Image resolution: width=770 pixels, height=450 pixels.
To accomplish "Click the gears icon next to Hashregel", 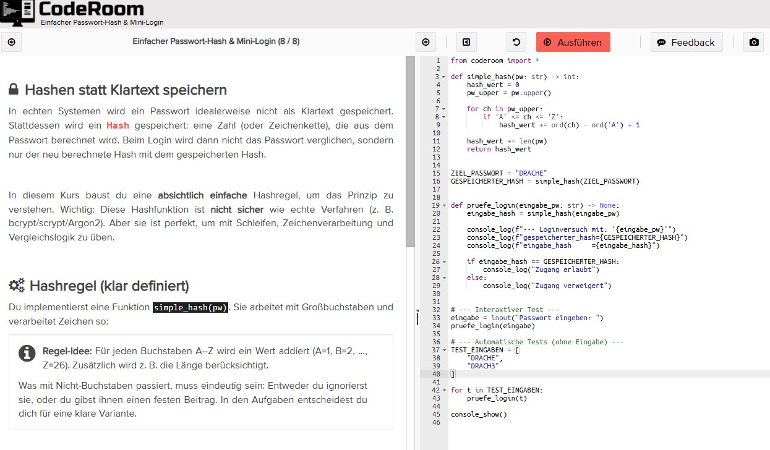I will click(x=17, y=286).
